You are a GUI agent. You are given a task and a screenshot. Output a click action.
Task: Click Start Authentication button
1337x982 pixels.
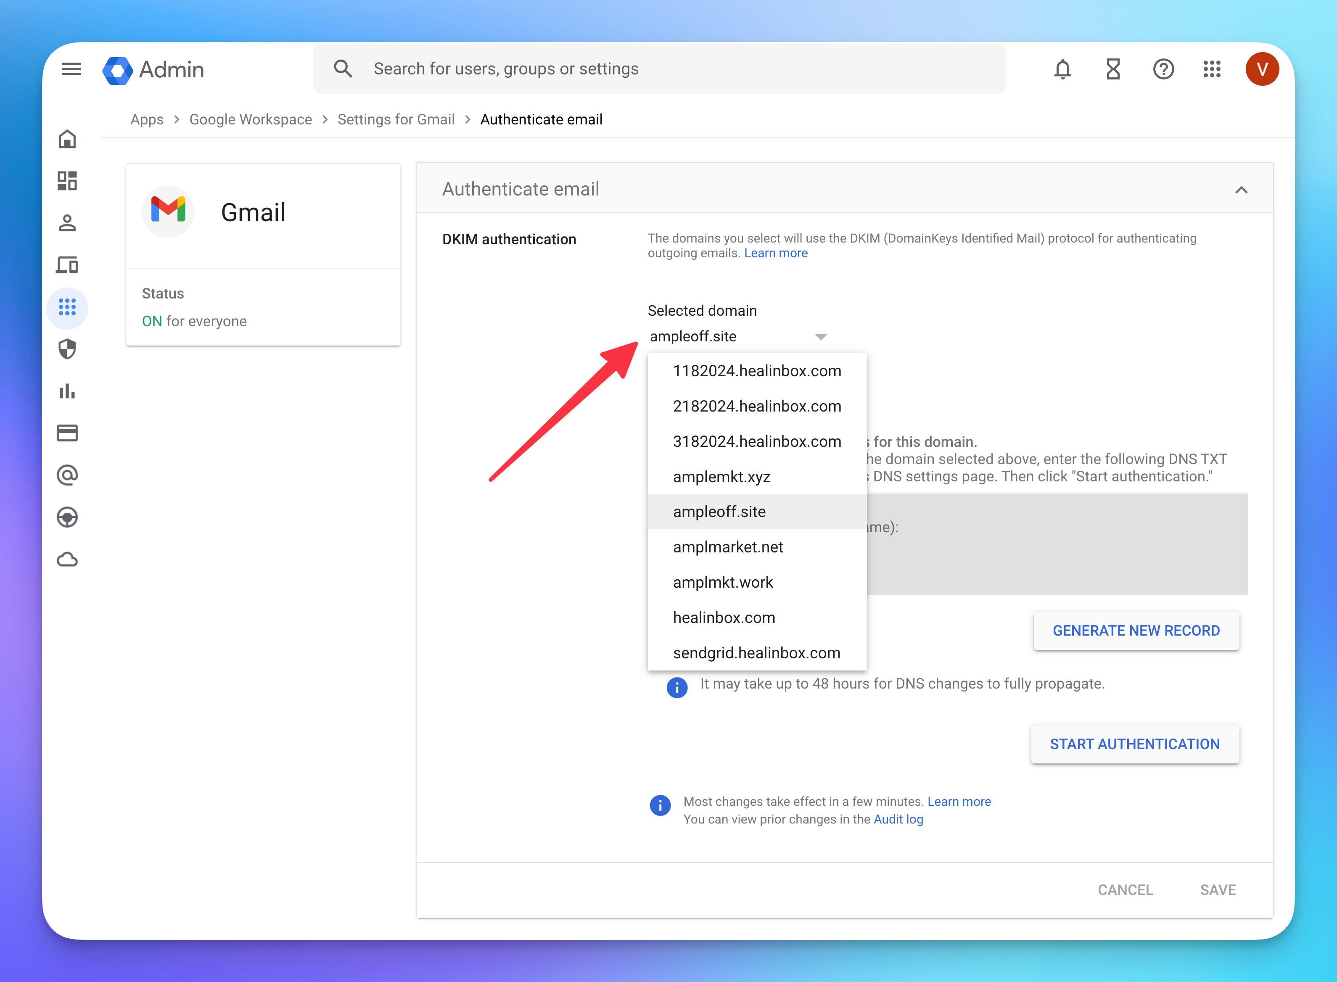(x=1134, y=744)
